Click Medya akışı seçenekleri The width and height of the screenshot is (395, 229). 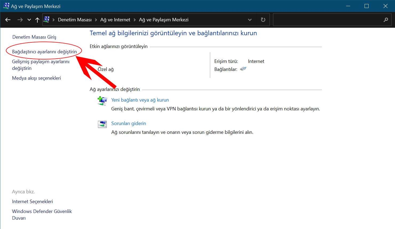36,78
